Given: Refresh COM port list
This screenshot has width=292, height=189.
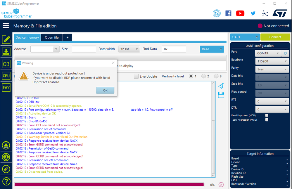Looking at the screenshot, I should 285,53.
